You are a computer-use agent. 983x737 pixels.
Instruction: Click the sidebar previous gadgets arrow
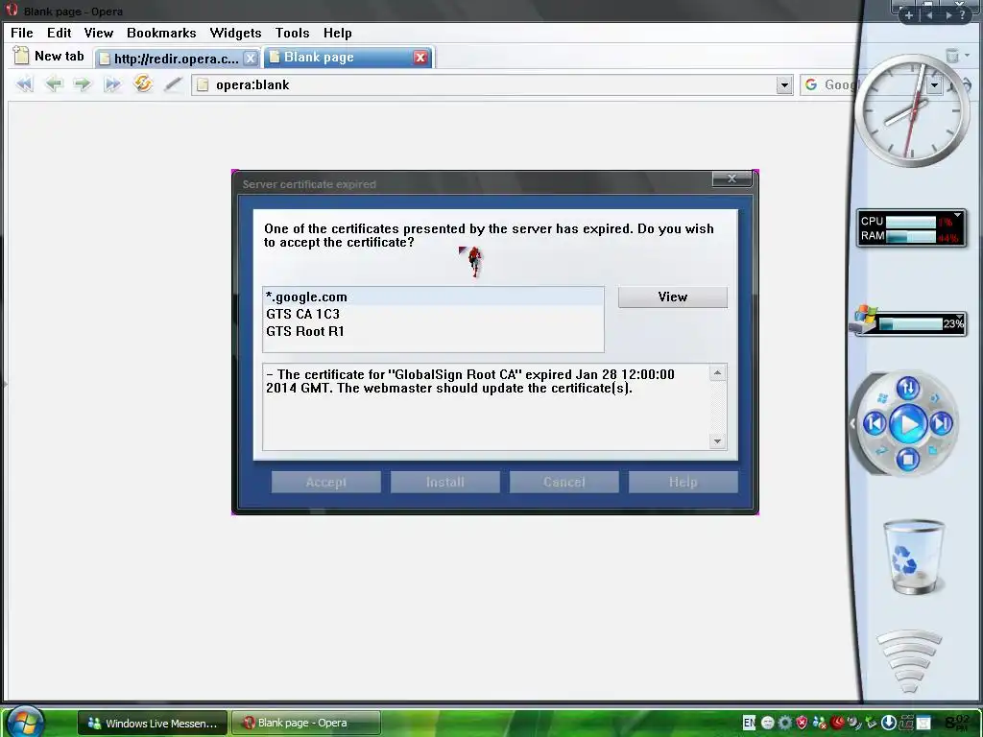(929, 15)
